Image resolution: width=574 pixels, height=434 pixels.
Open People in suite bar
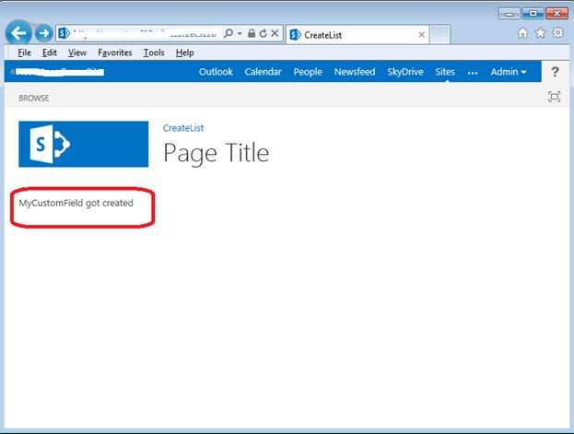(x=308, y=72)
